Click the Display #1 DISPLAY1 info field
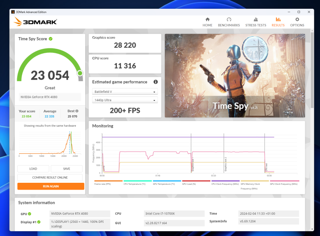 pyautogui.click(x=80, y=224)
